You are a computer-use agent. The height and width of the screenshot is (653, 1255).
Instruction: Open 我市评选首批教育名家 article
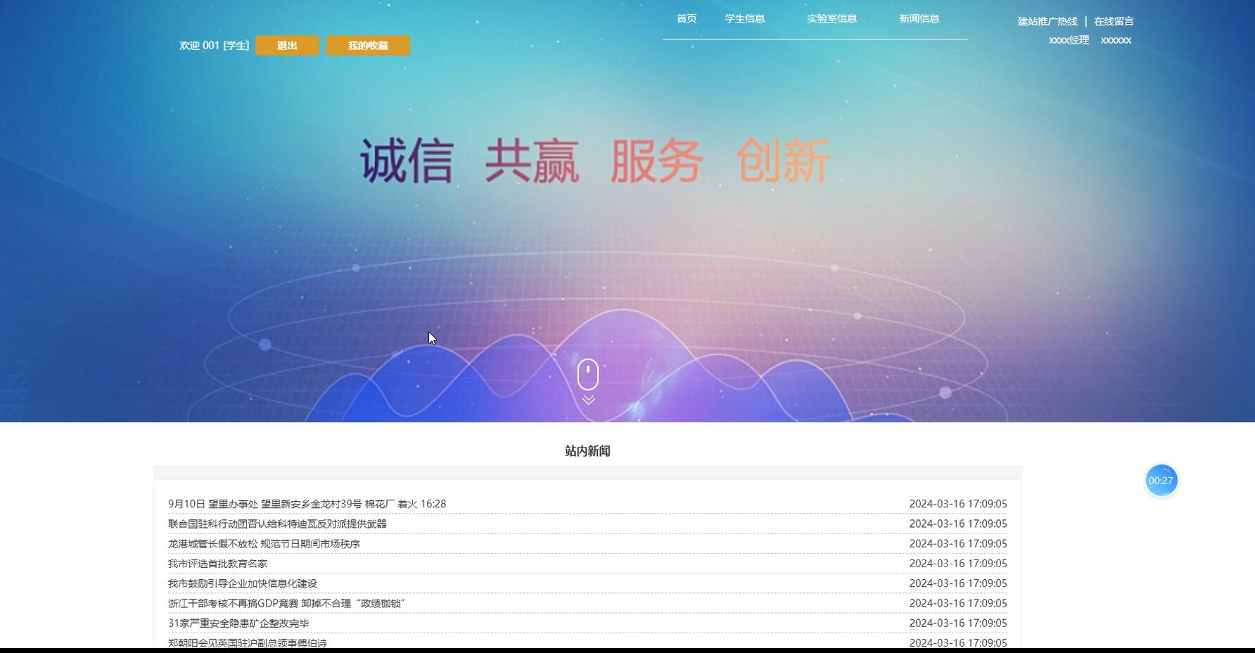217,564
